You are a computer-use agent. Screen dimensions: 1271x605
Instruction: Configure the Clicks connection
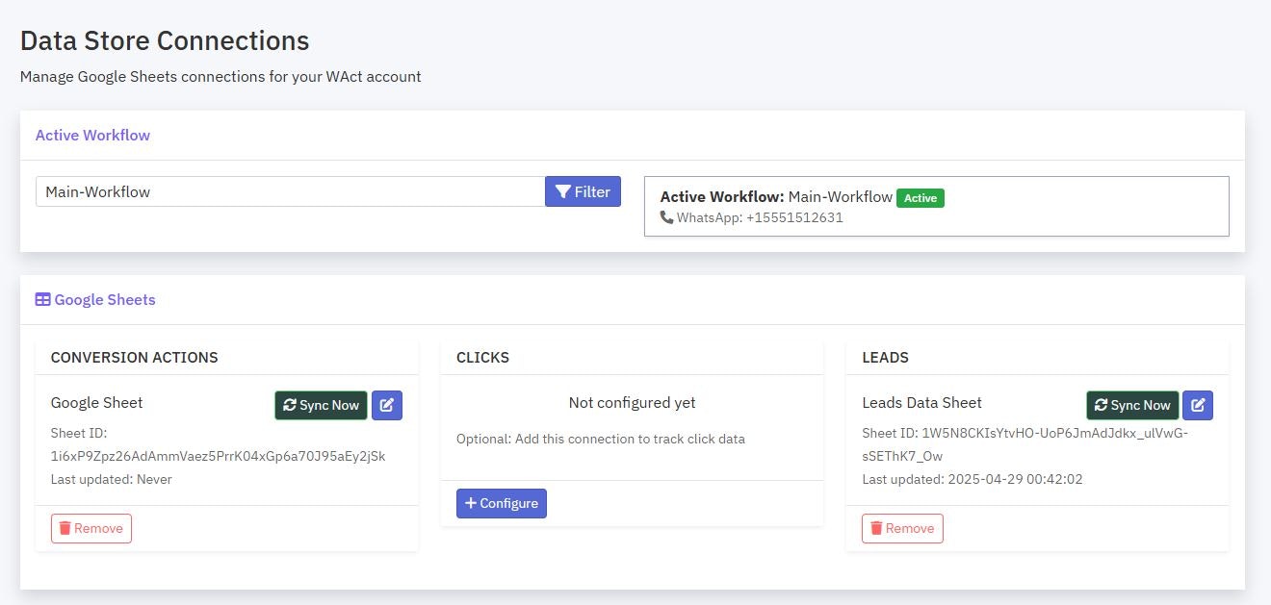502,503
